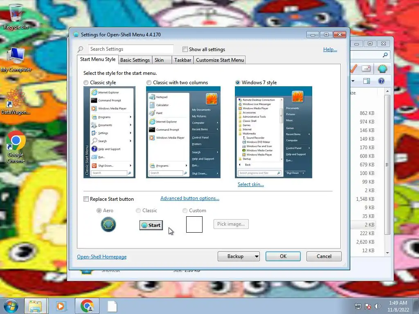Click the Windows Start orb
This screenshot has width=419, height=314.
[x=11, y=306]
